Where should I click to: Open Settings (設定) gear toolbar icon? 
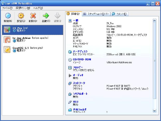click(x=21, y=16)
